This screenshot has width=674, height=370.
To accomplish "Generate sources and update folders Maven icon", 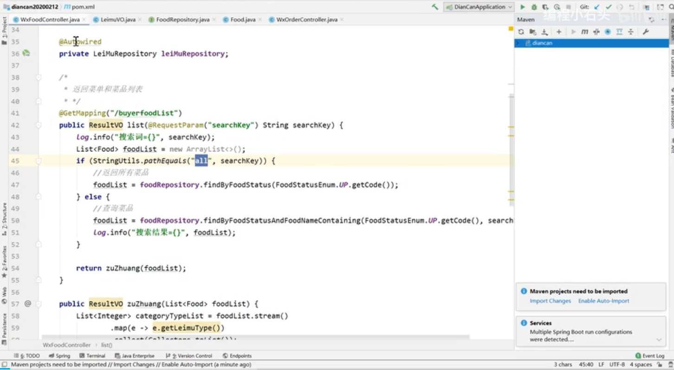I will tap(533, 31).
